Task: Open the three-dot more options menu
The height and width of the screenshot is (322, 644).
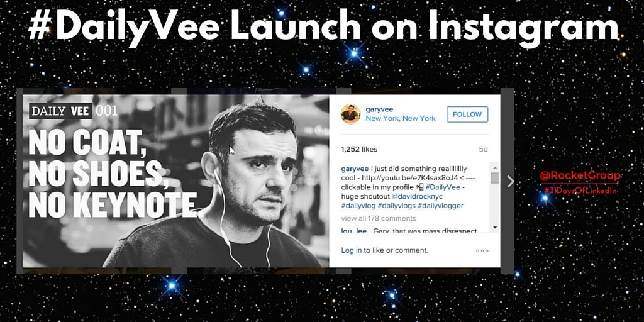Action: (482, 250)
